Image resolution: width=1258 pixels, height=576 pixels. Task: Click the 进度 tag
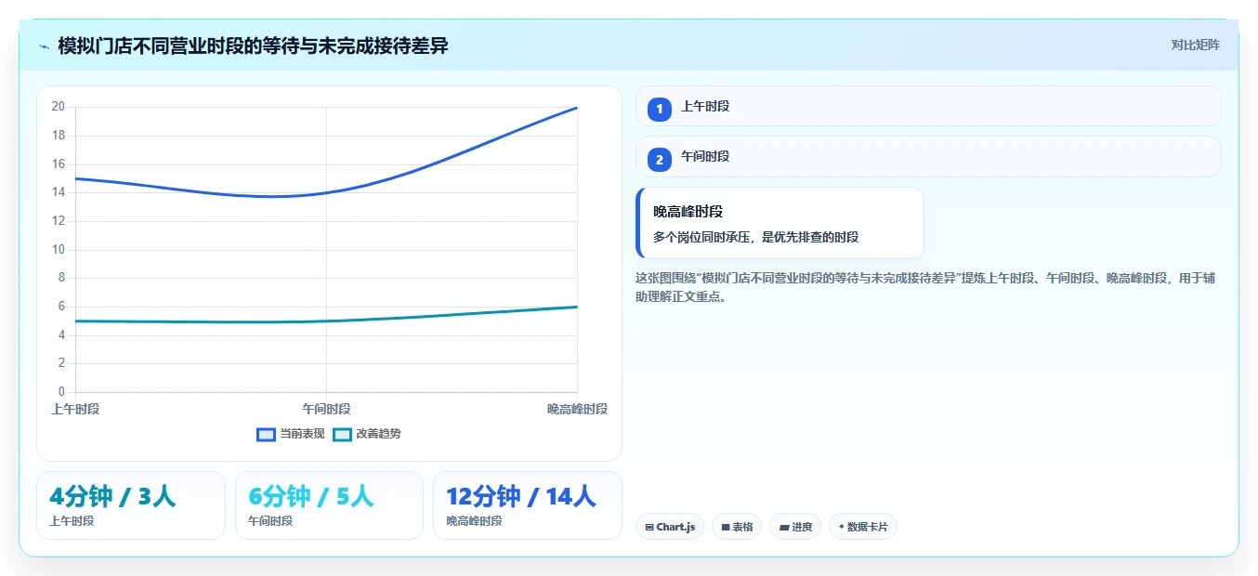(795, 527)
